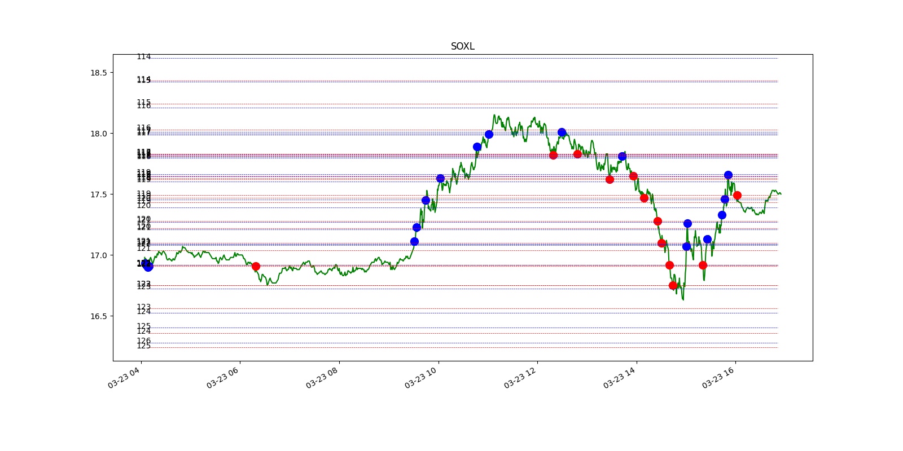Select the red marker at 16:00 near 17.5

tap(737, 195)
